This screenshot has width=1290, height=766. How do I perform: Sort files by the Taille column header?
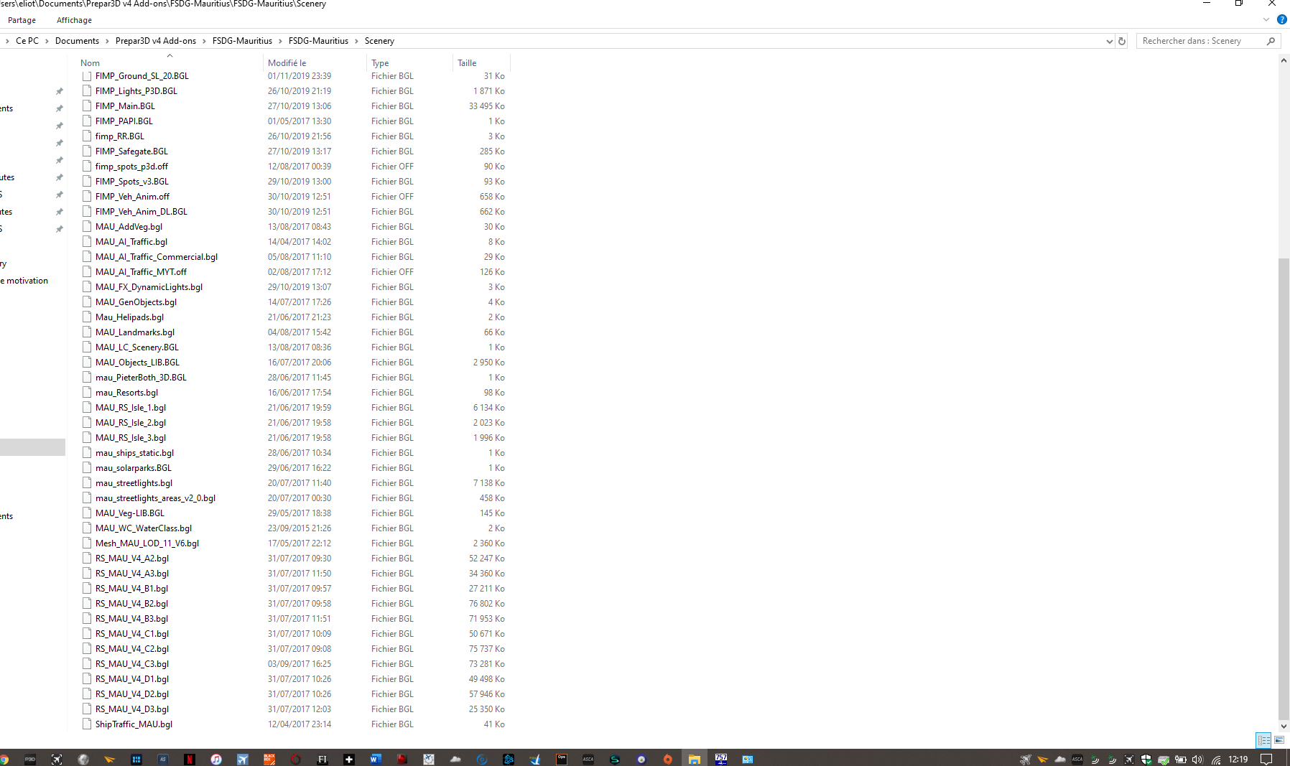[467, 63]
